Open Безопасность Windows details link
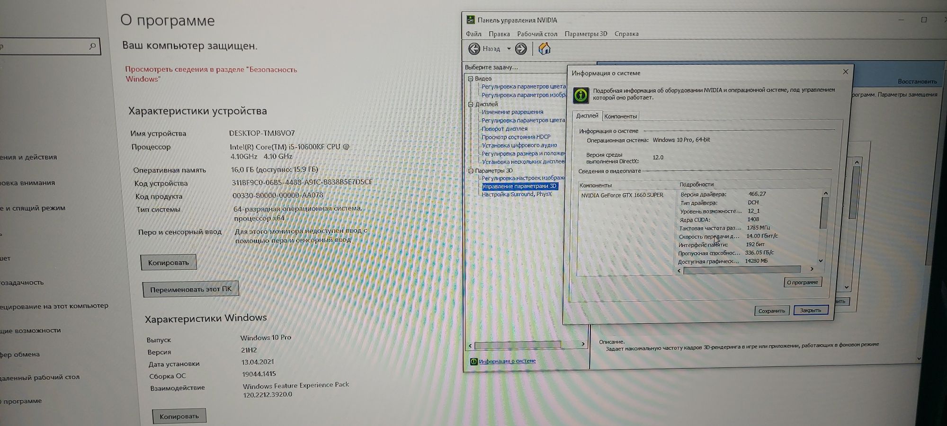 (211, 74)
